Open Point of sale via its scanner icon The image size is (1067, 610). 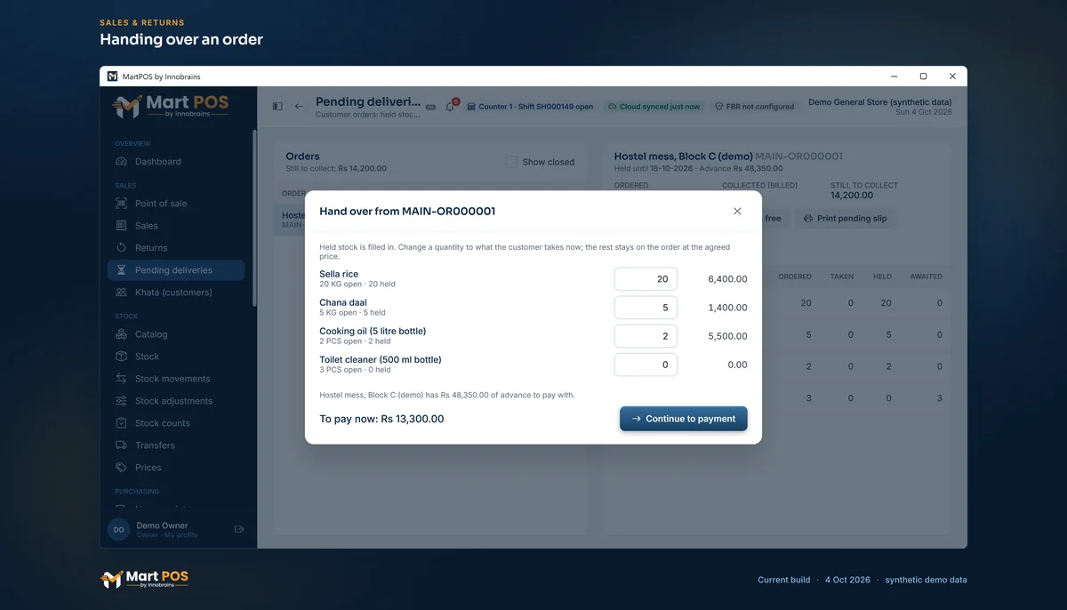point(121,204)
